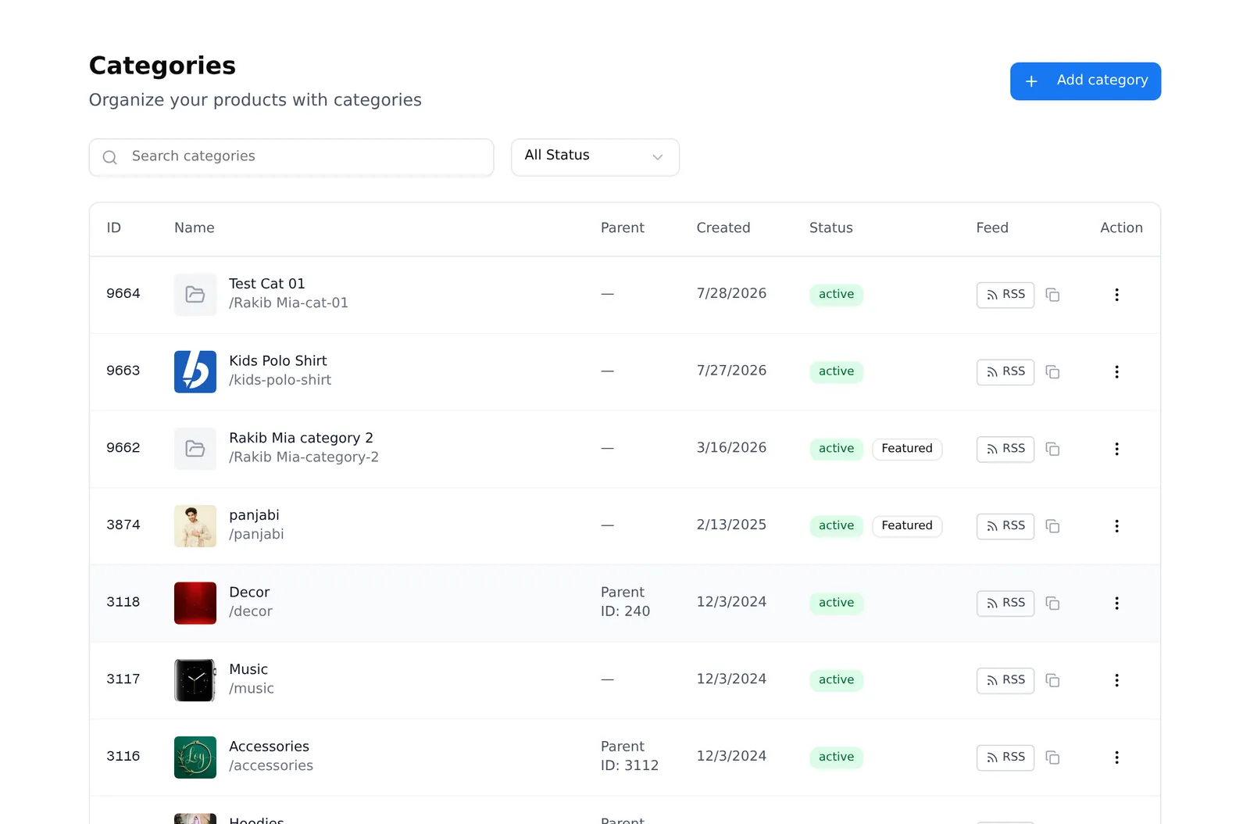Click Parent ID: 240 cell
1250x824 pixels.
(x=625, y=602)
